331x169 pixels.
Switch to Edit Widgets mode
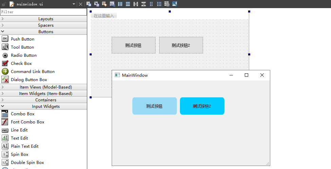coord(89,4)
